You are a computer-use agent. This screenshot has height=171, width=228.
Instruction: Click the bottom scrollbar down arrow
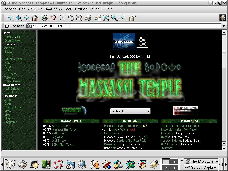[224, 148]
